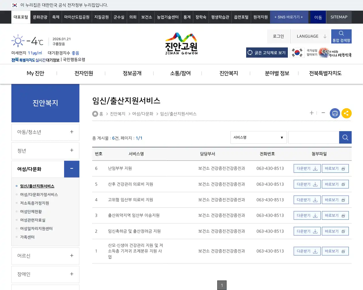This screenshot has width=363, height=290.
Task: Switch to the 문화관광 portal tab
Action: click(x=40, y=17)
